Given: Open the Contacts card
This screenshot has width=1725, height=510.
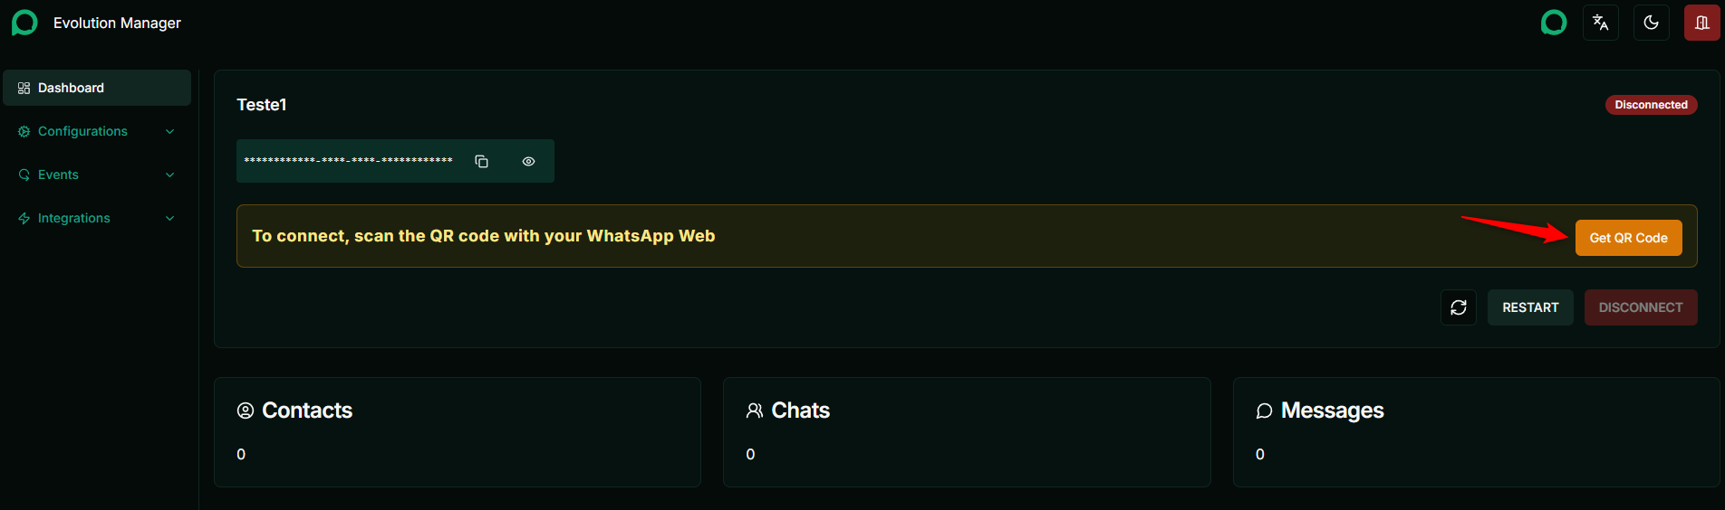Looking at the screenshot, I should [458, 432].
